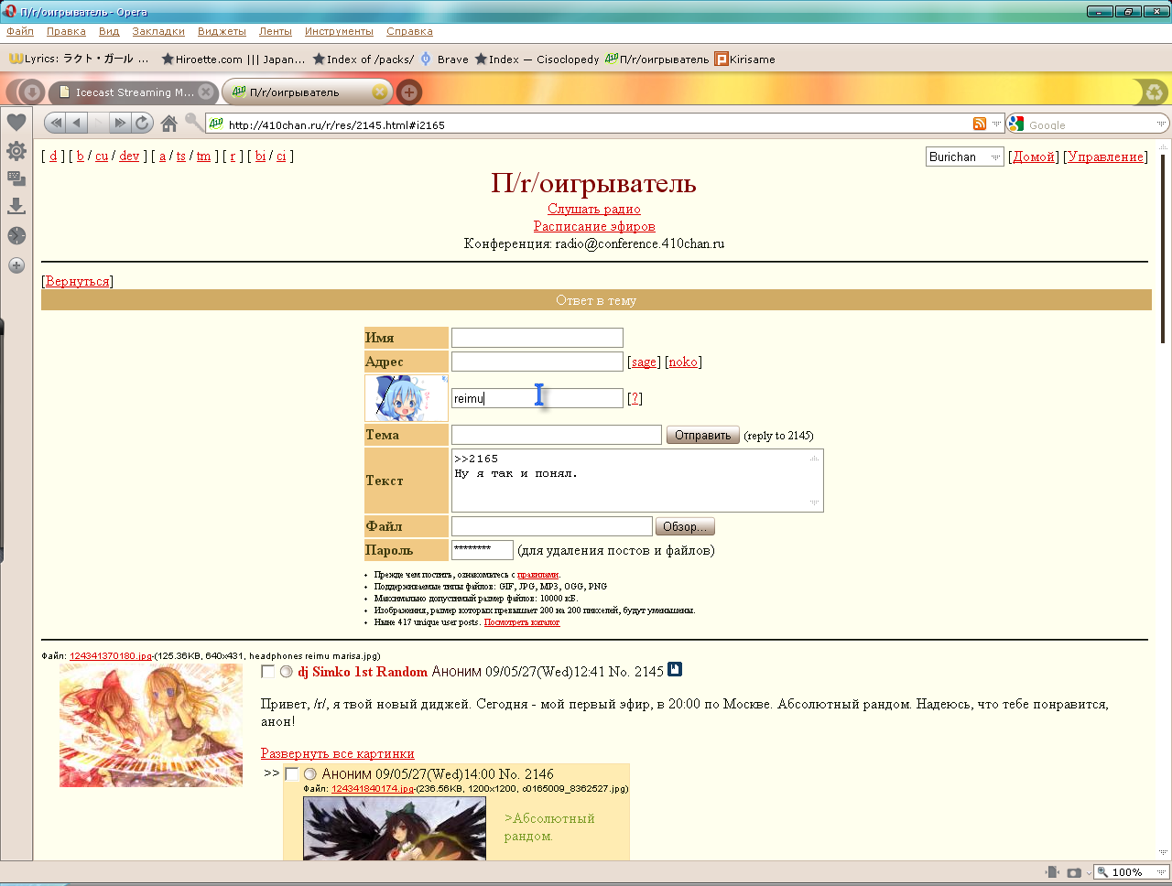The image size is (1172, 886).
Task: Open a new tab with the plus button
Action: click(408, 92)
